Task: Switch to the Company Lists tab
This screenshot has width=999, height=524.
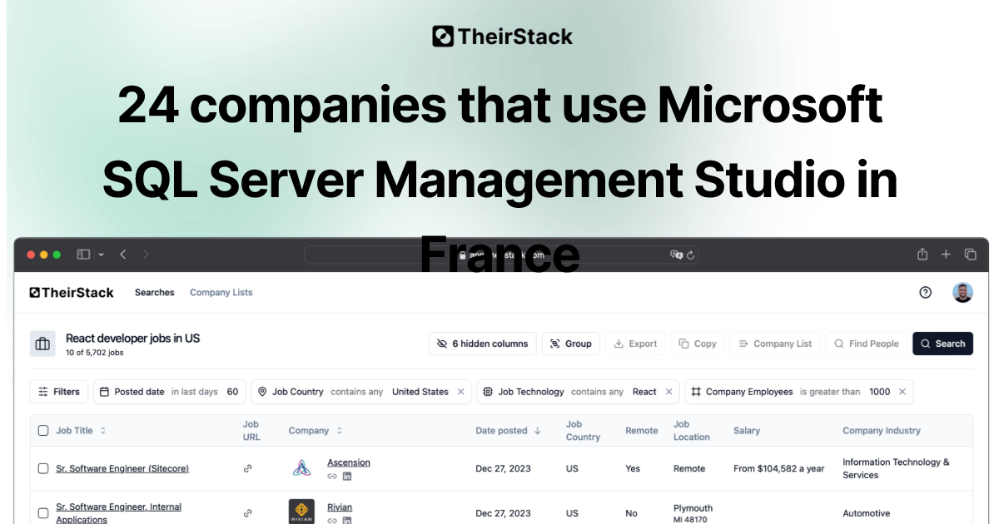Action: [x=221, y=293]
